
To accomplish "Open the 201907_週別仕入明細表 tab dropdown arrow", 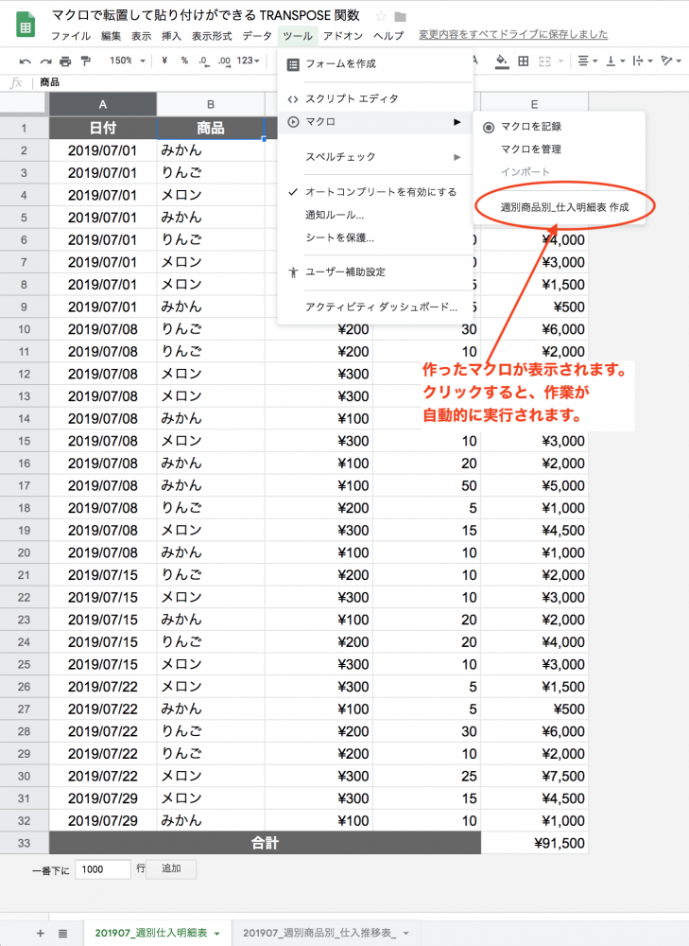I will click(217, 934).
